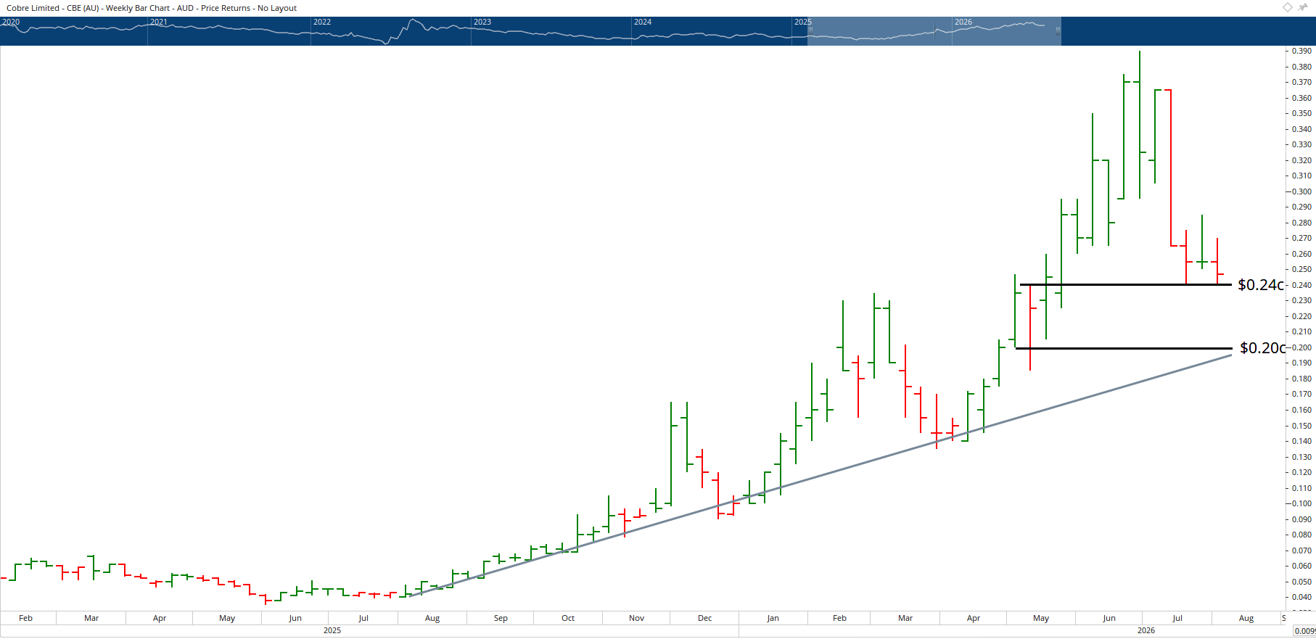Click the Dec label on the time axis

pyautogui.click(x=705, y=618)
